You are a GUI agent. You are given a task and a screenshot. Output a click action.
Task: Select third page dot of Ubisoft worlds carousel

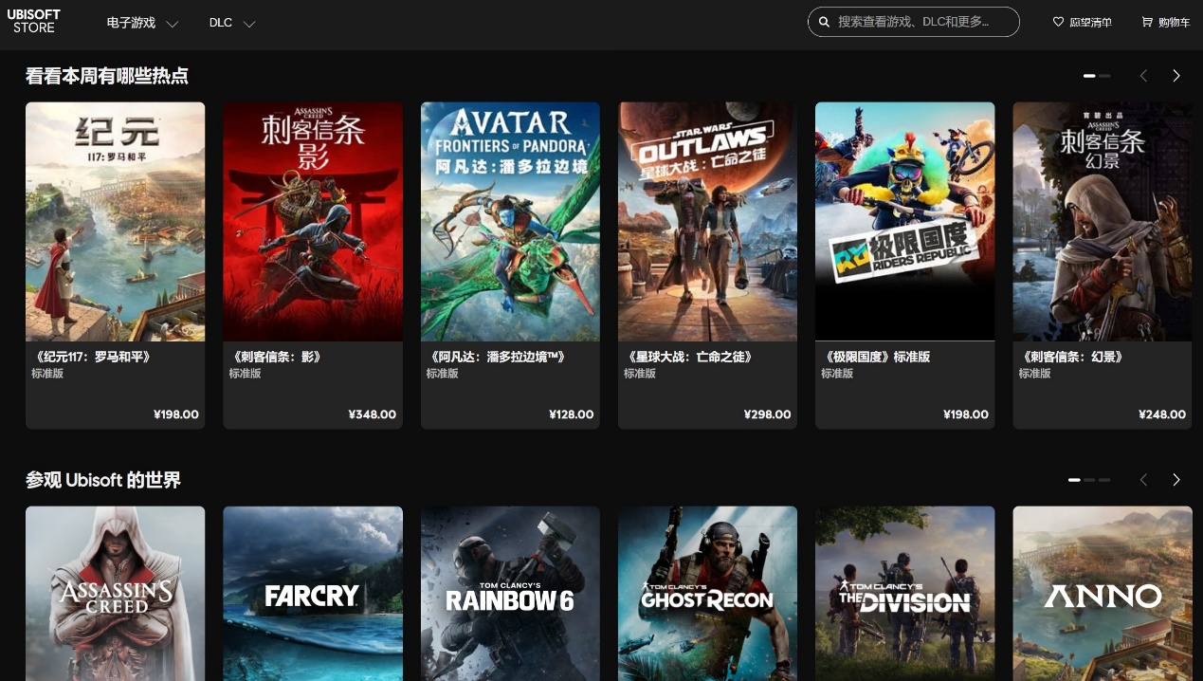tap(1104, 480)
